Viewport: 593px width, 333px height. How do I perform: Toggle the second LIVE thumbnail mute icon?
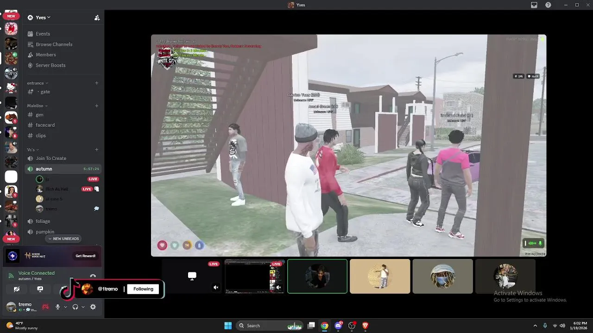point(278,288)
